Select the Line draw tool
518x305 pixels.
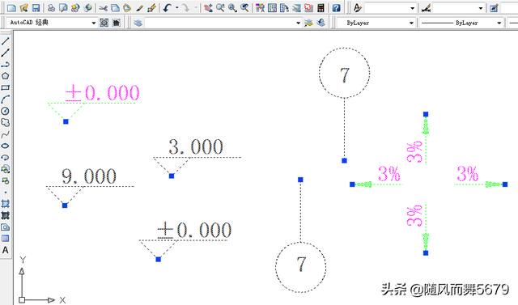coord(6,41)
